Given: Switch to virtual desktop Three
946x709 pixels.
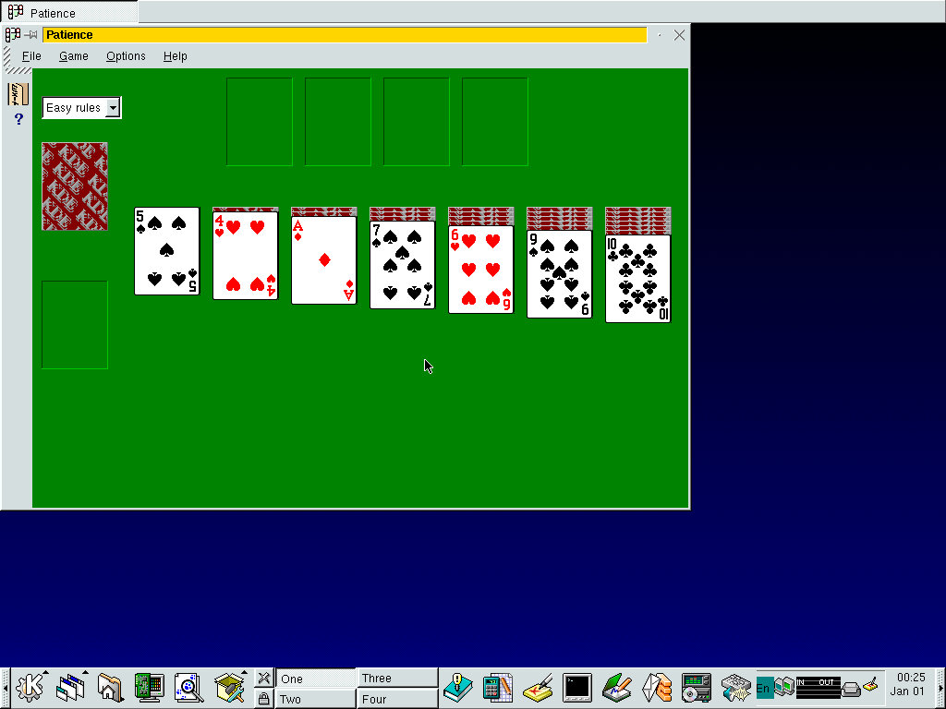Looking at the screenshot, I should [x=397, y=679].
